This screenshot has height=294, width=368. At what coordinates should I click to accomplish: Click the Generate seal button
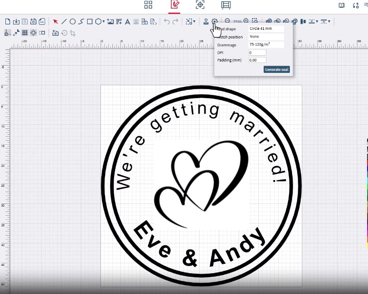tap(276, 70)
